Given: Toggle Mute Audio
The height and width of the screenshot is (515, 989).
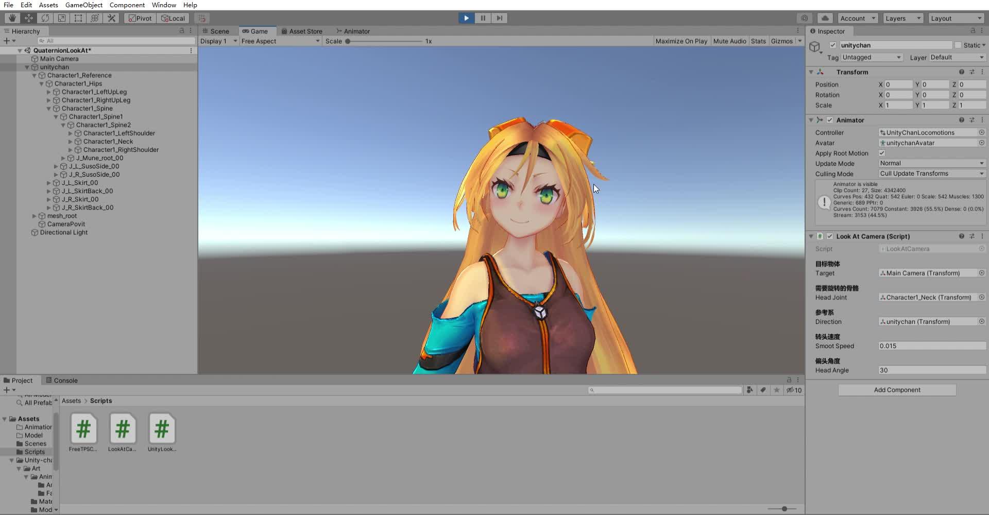Looking at the screenshot, I should [729, 41].
